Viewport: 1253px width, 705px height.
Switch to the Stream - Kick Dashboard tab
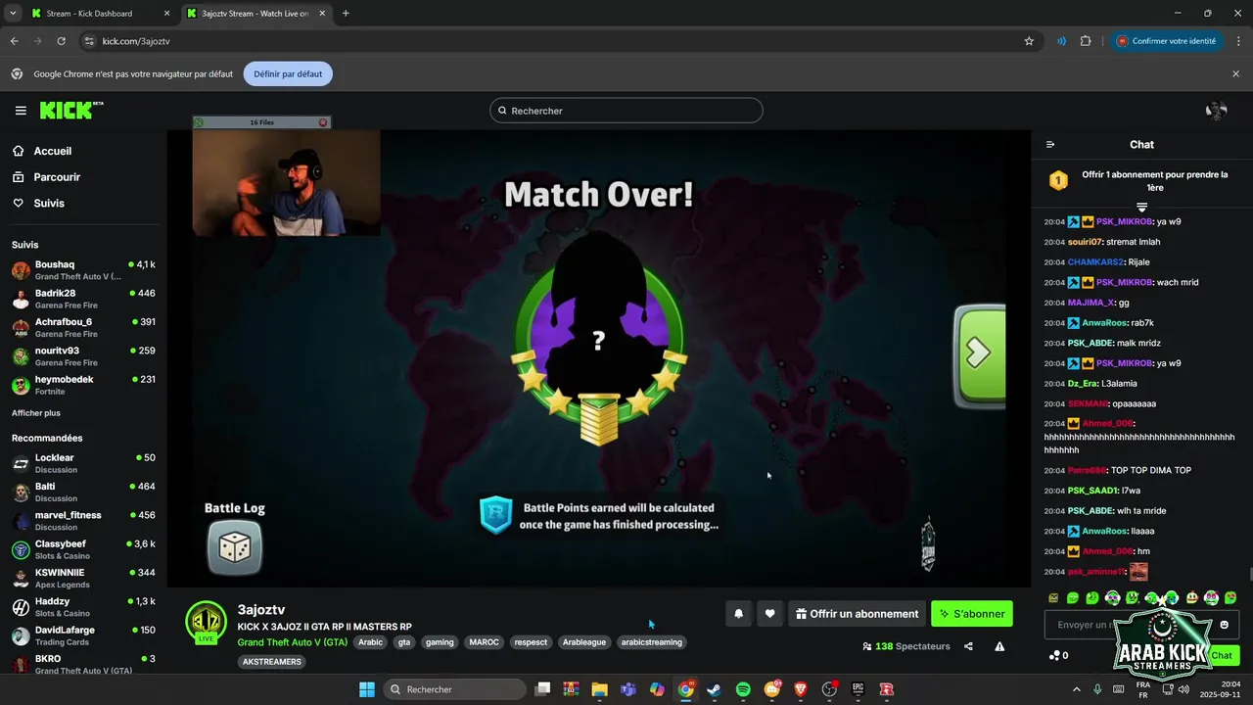tap(100, 14)
